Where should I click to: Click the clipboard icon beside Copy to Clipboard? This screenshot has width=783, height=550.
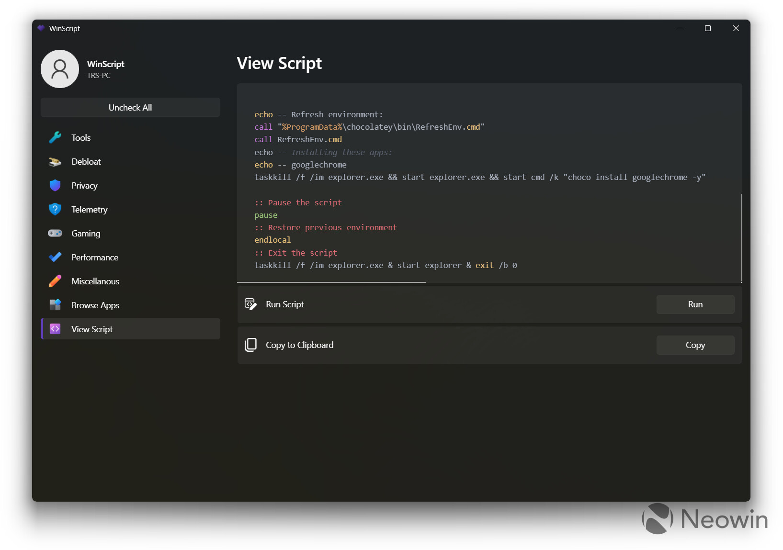[x=250, y=345]
